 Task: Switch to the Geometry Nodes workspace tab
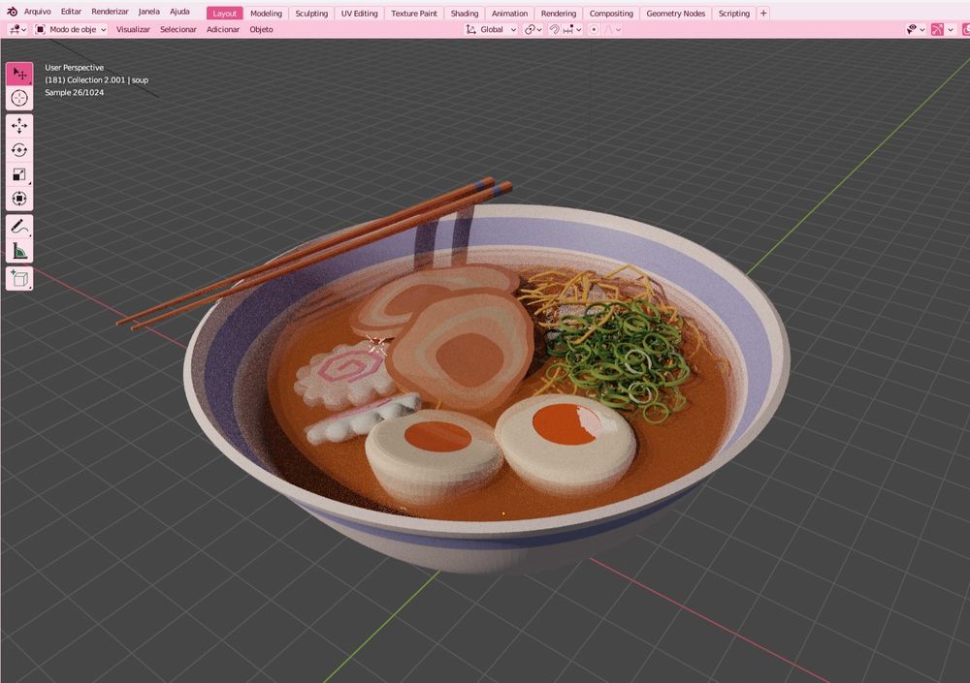(x=675, y=13)
